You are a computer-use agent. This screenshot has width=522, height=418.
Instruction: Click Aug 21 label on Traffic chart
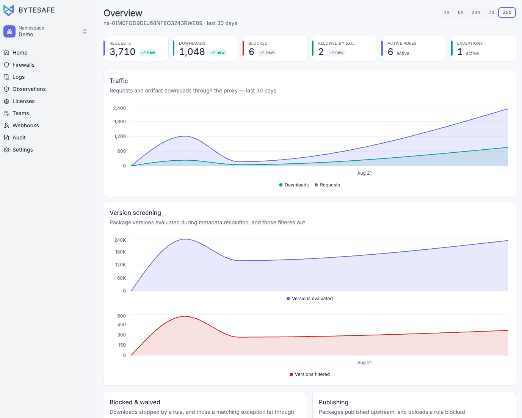(364, 173)
